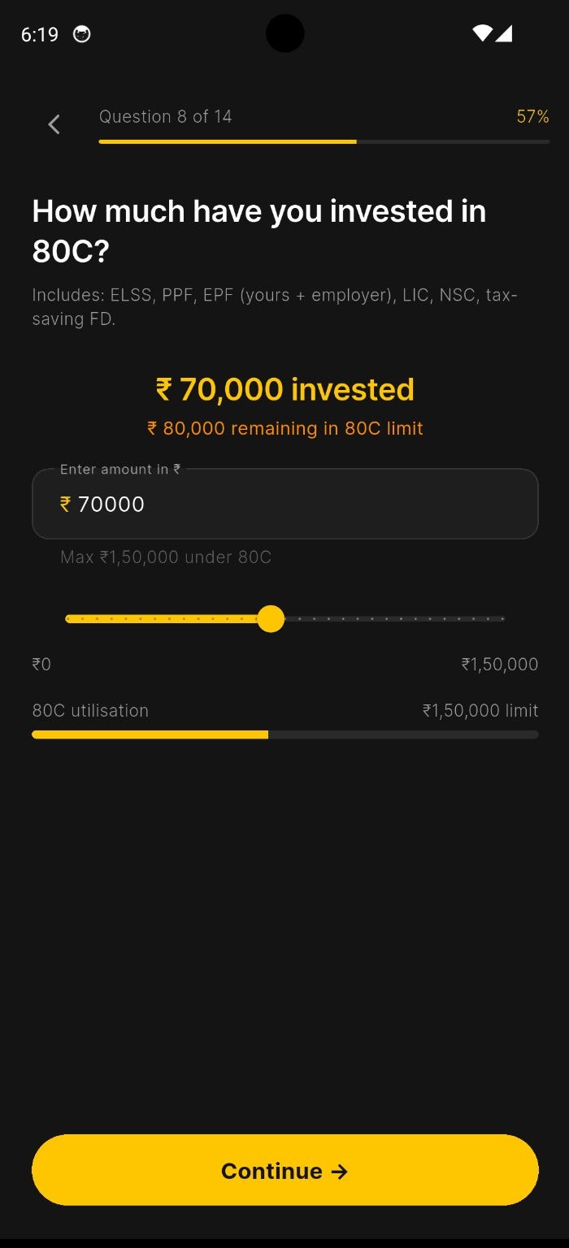Tap the ₹0 minimum slider label
The image size is (569, 1248).
point(41,665)
